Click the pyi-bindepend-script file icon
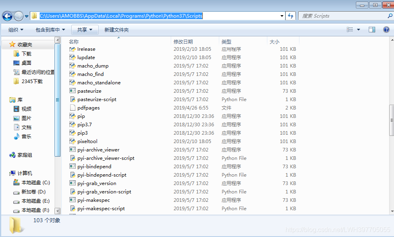Screen dimensions: 394x237 click(73, 175)
